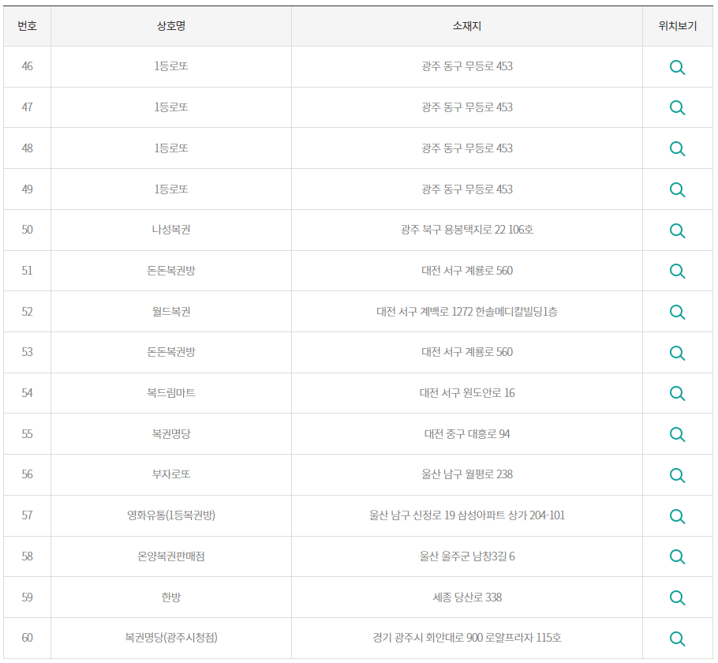Select store name 월드복권
Screen dimensions: 718x663
(170, 312)
